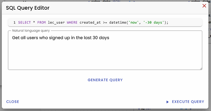This screenshot has width=211, height=111.
Task: Click the SELECT keyword in the SQL code
Action: [24, 23]
